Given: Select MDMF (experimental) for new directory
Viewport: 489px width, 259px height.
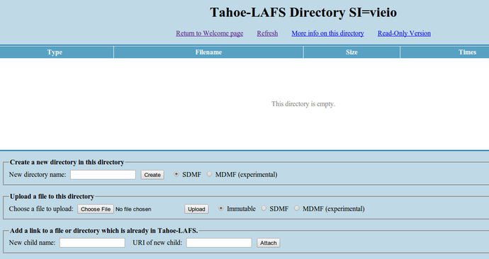Looking at the screenshot, I should tap(209, 174).
